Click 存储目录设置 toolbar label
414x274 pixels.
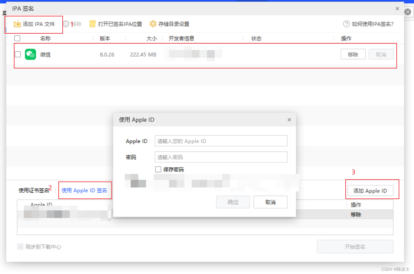[174, 24]
